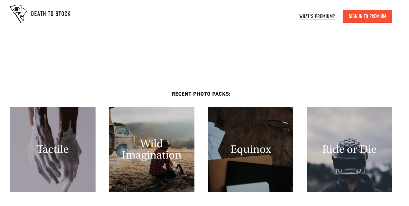Click the Death to Stock flag logo icon
Screen dimensions: 409x206
(18, 14)
